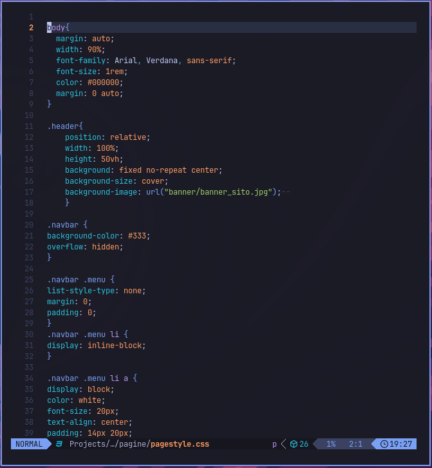Screen dimensions: 432x468
Task: Click line number 11 in the gutter
Action: 29,126
